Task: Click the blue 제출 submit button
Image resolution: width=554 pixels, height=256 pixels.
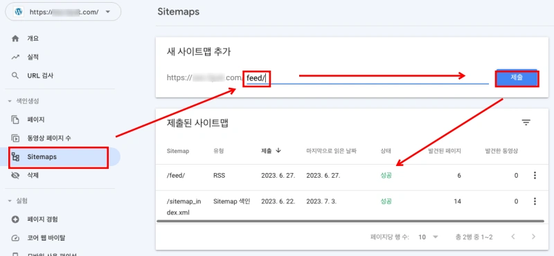Action: [517, 78]
